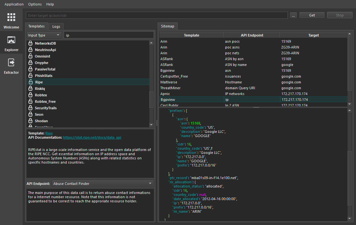
Task: Click lock icon next to NetworksDB
Action: [x=30, y=43]
